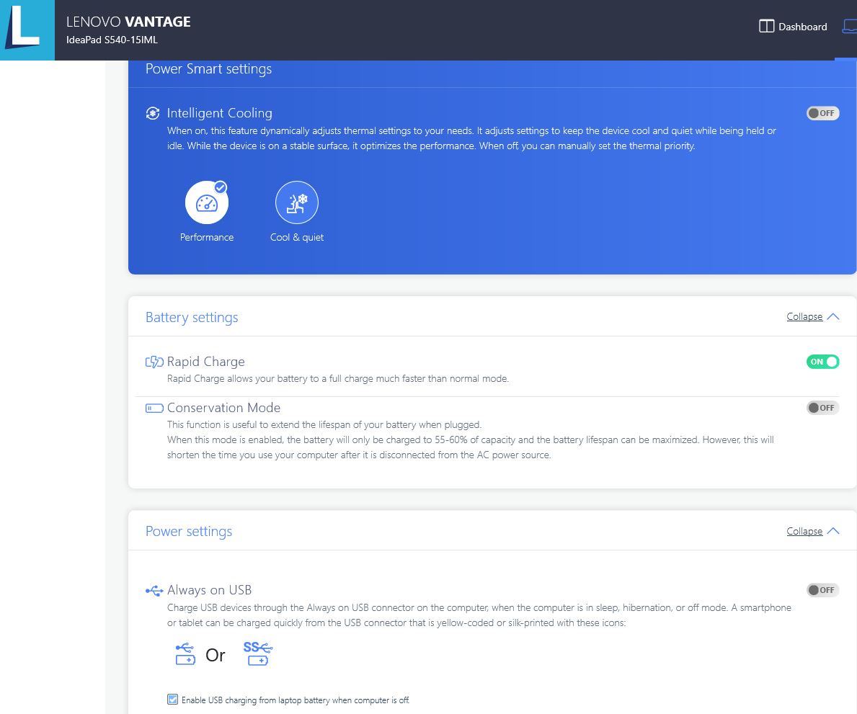This screenshot has width=857, height=714.
Task: Click the Lenovo Vantage logo icon
Action: point(27,30)
